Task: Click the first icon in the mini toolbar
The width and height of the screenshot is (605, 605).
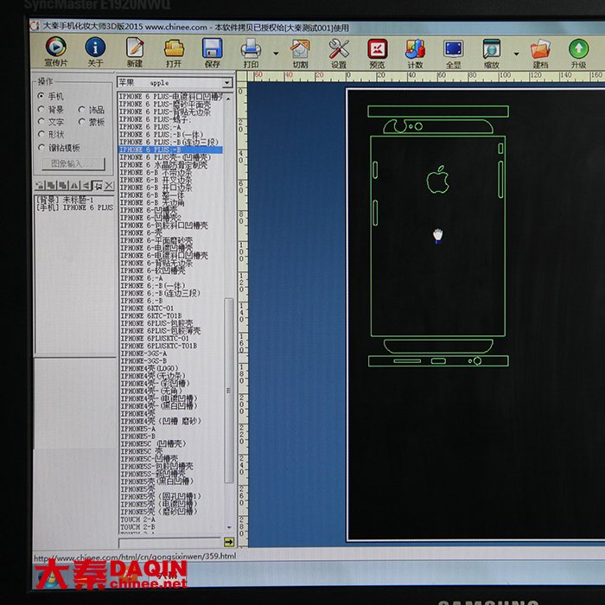Action: point(40,186)
